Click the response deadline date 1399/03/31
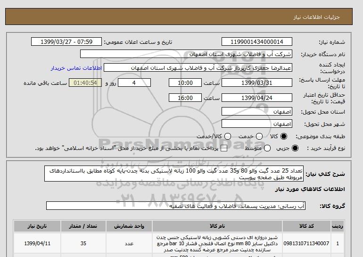Viewport: 363px width, 257px height. click(x=257, y=83)
